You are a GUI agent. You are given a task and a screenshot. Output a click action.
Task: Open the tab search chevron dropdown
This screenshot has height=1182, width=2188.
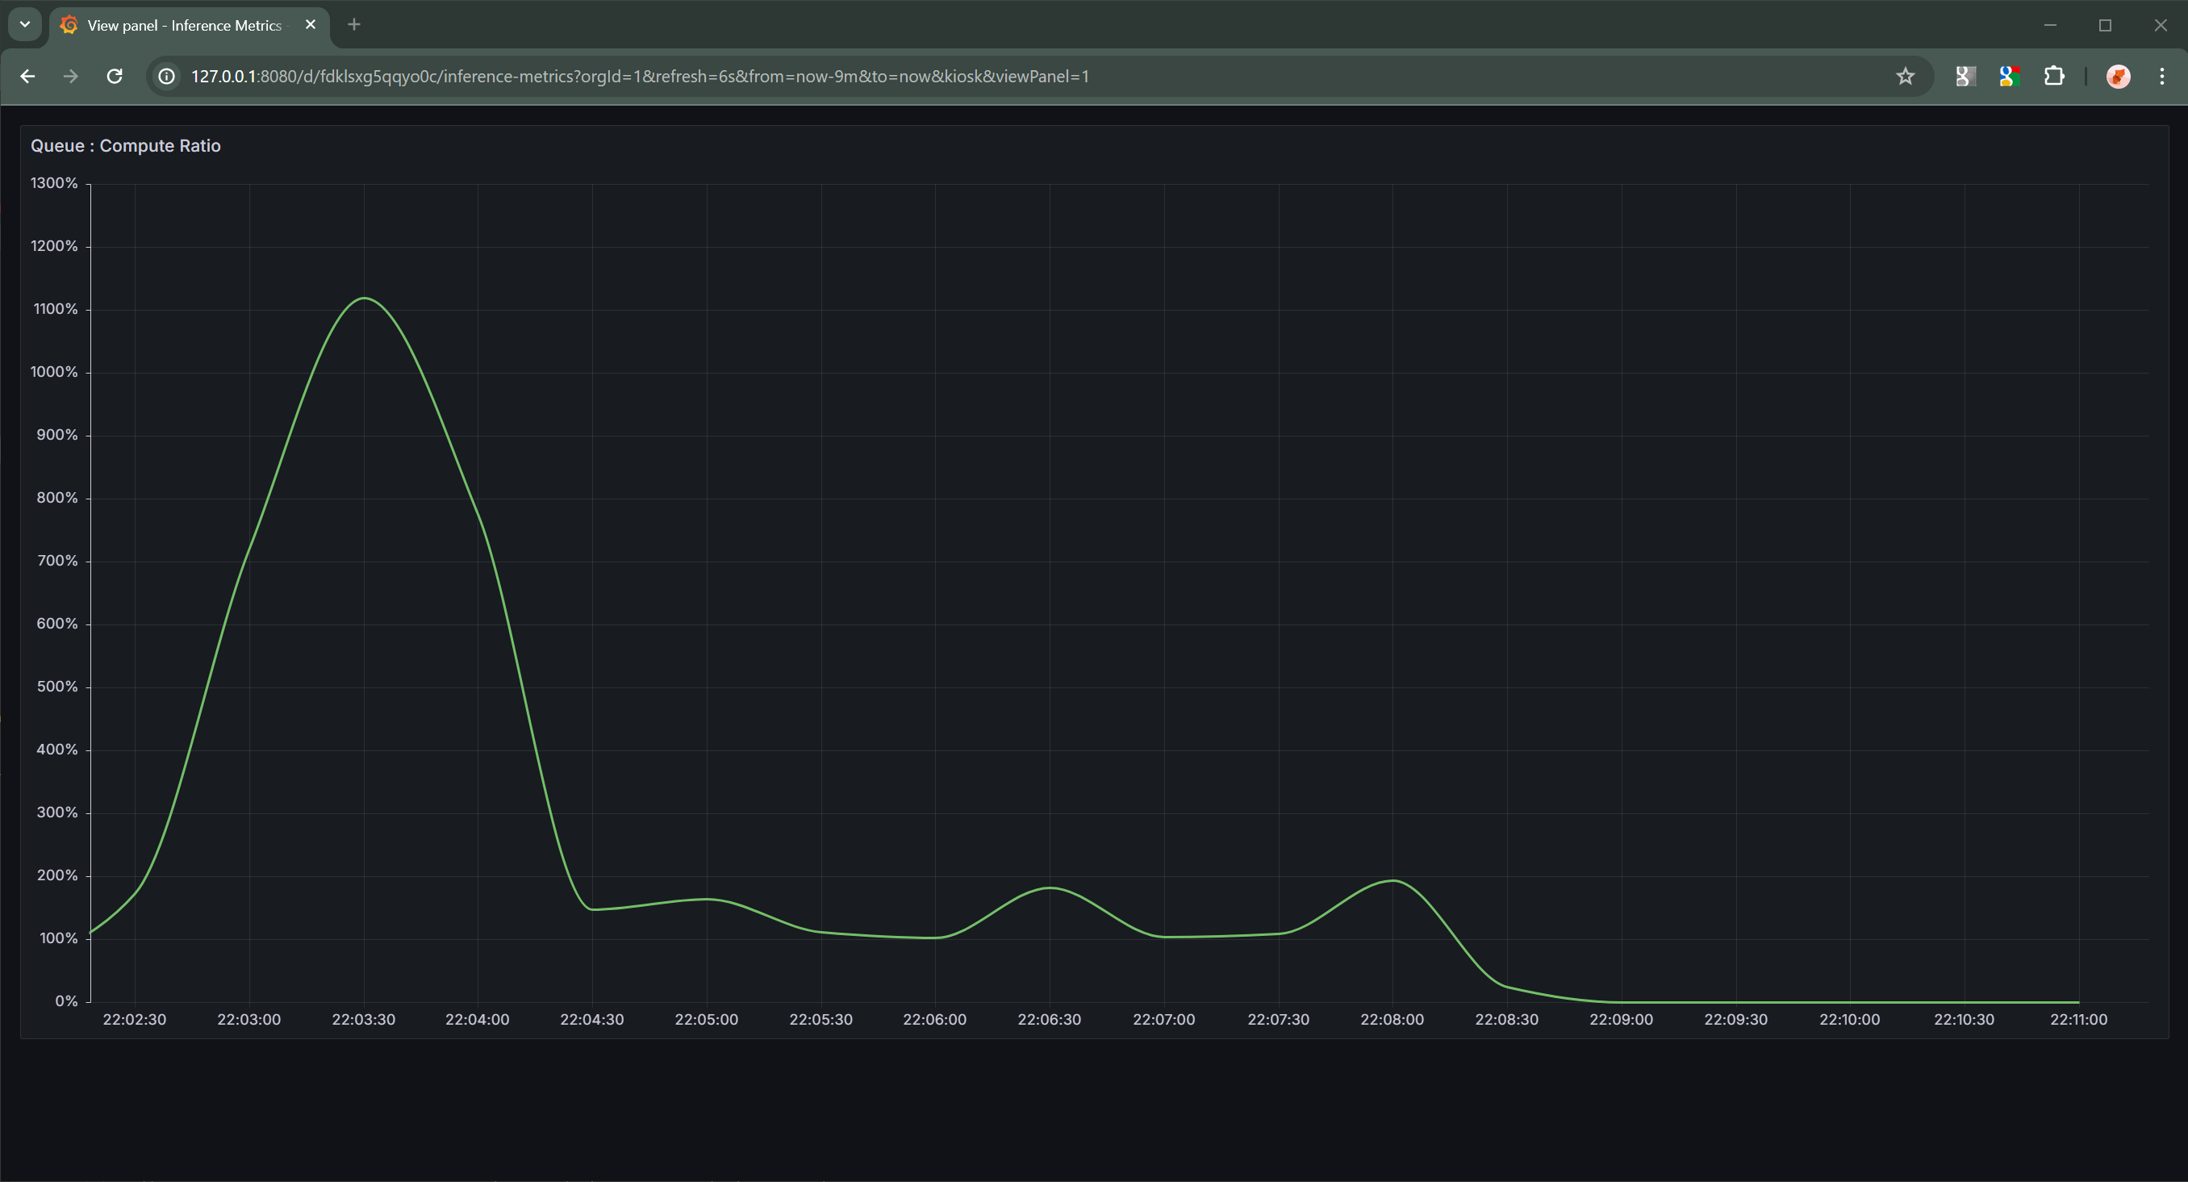click(25, 25)
